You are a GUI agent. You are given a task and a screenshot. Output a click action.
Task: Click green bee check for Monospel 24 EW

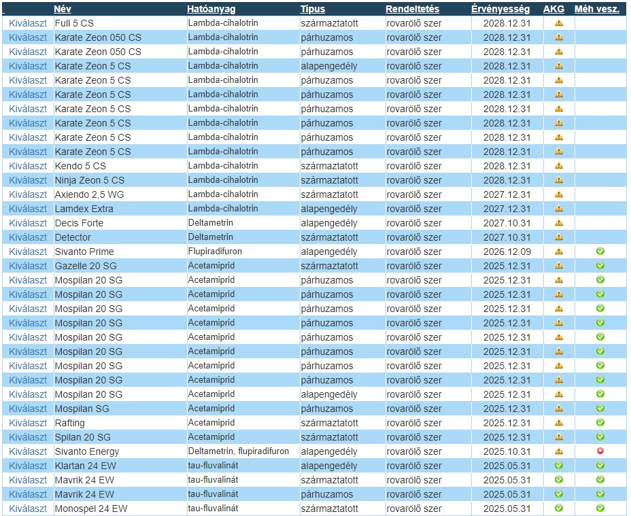[x=600, y=509]
